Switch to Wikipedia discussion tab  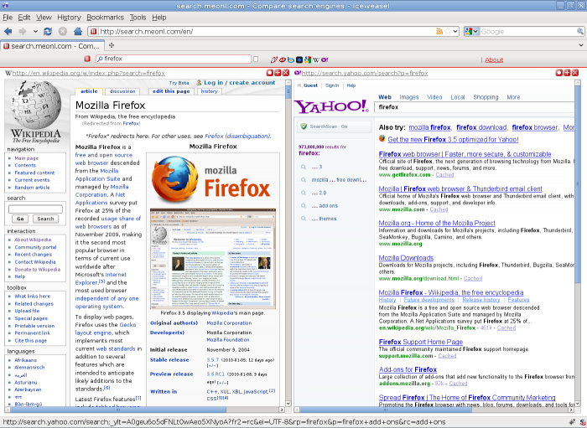pyautogui.click(x=122, y=91)
